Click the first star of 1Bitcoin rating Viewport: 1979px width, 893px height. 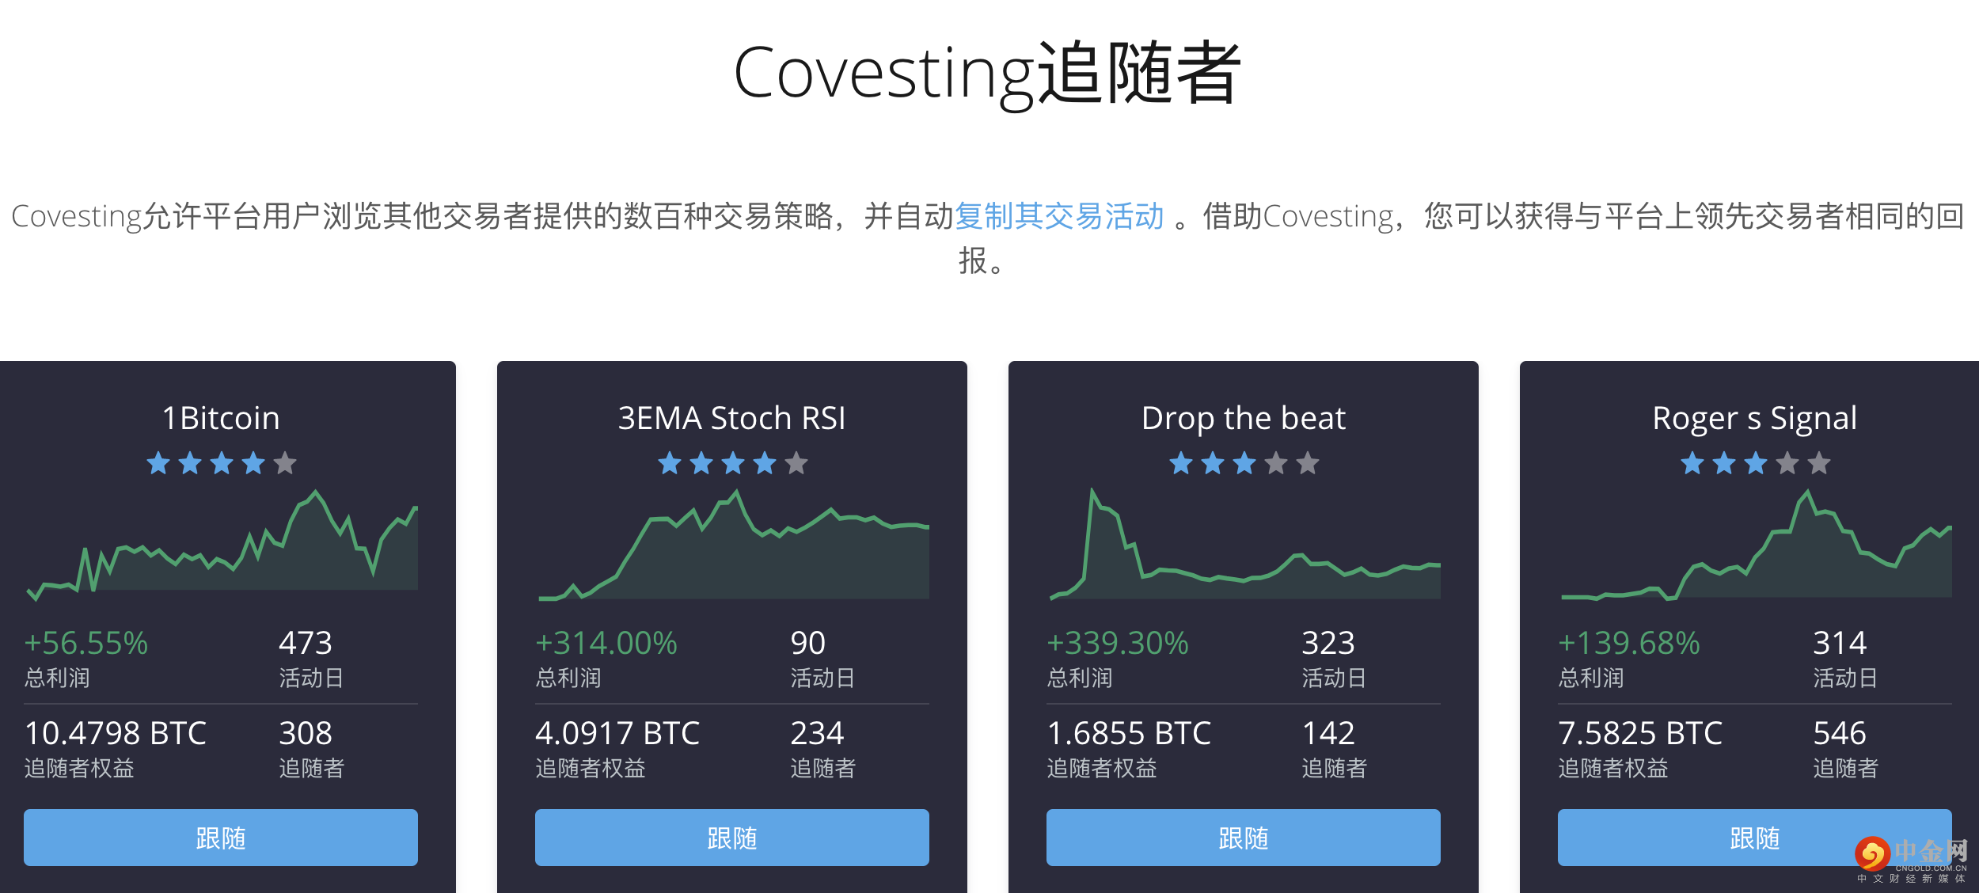pos(158,463)
